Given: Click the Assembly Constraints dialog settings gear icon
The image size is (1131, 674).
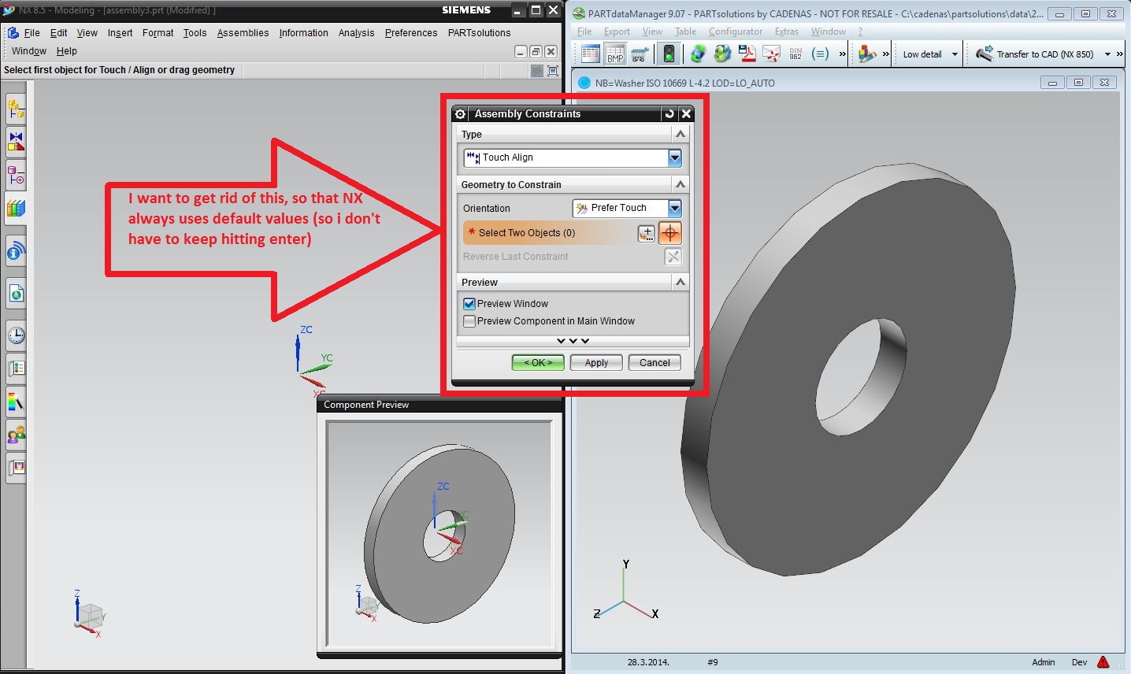Looking at the screenshot, I should click(x=461, y=114).
